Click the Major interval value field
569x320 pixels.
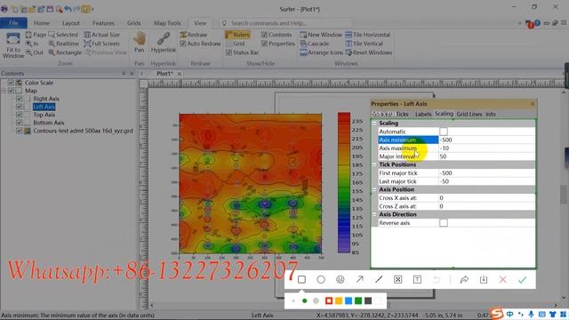486,156
